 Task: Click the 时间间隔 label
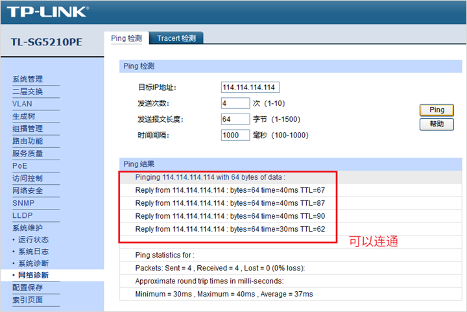click(x=153, y=136)
